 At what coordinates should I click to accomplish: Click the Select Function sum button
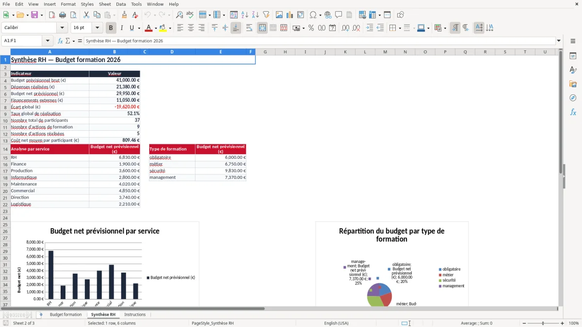(68, 41)
